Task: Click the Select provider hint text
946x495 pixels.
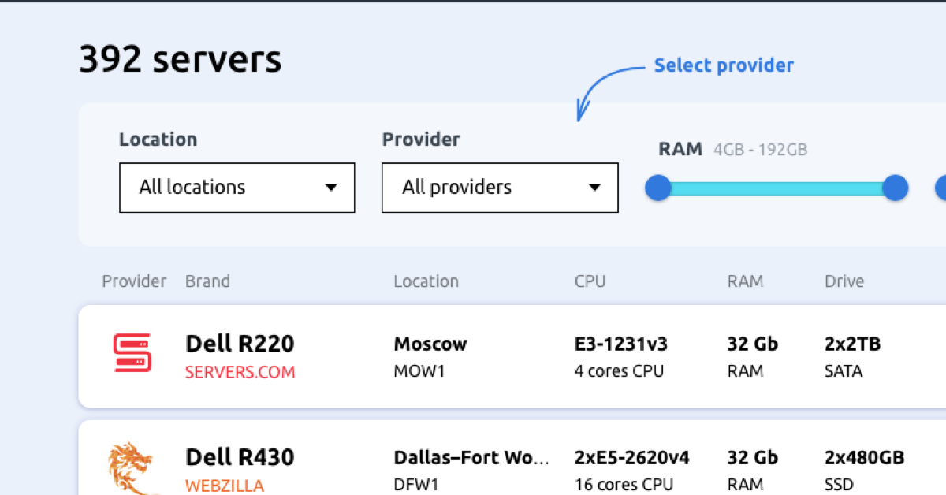Action: pos(724,65)
